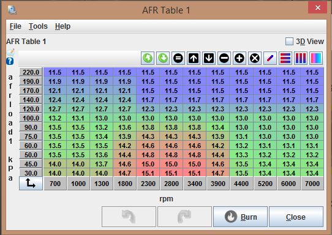
Task: Select the 220.0 kPa load bin
Action: (x=31, y=72)
